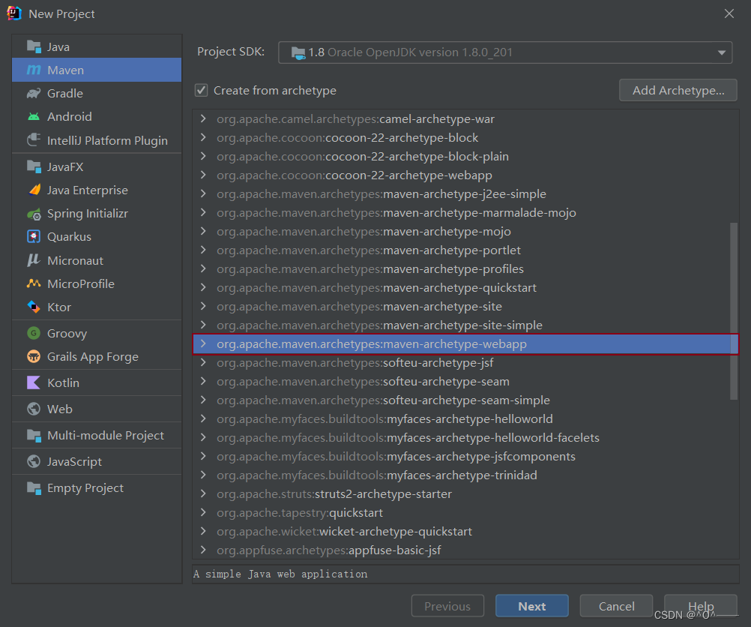The width and height of the screenshot is (751, 627).
Task: Expand the myfaces-archetype-helloworld node
Action: [x=203, y=418]
